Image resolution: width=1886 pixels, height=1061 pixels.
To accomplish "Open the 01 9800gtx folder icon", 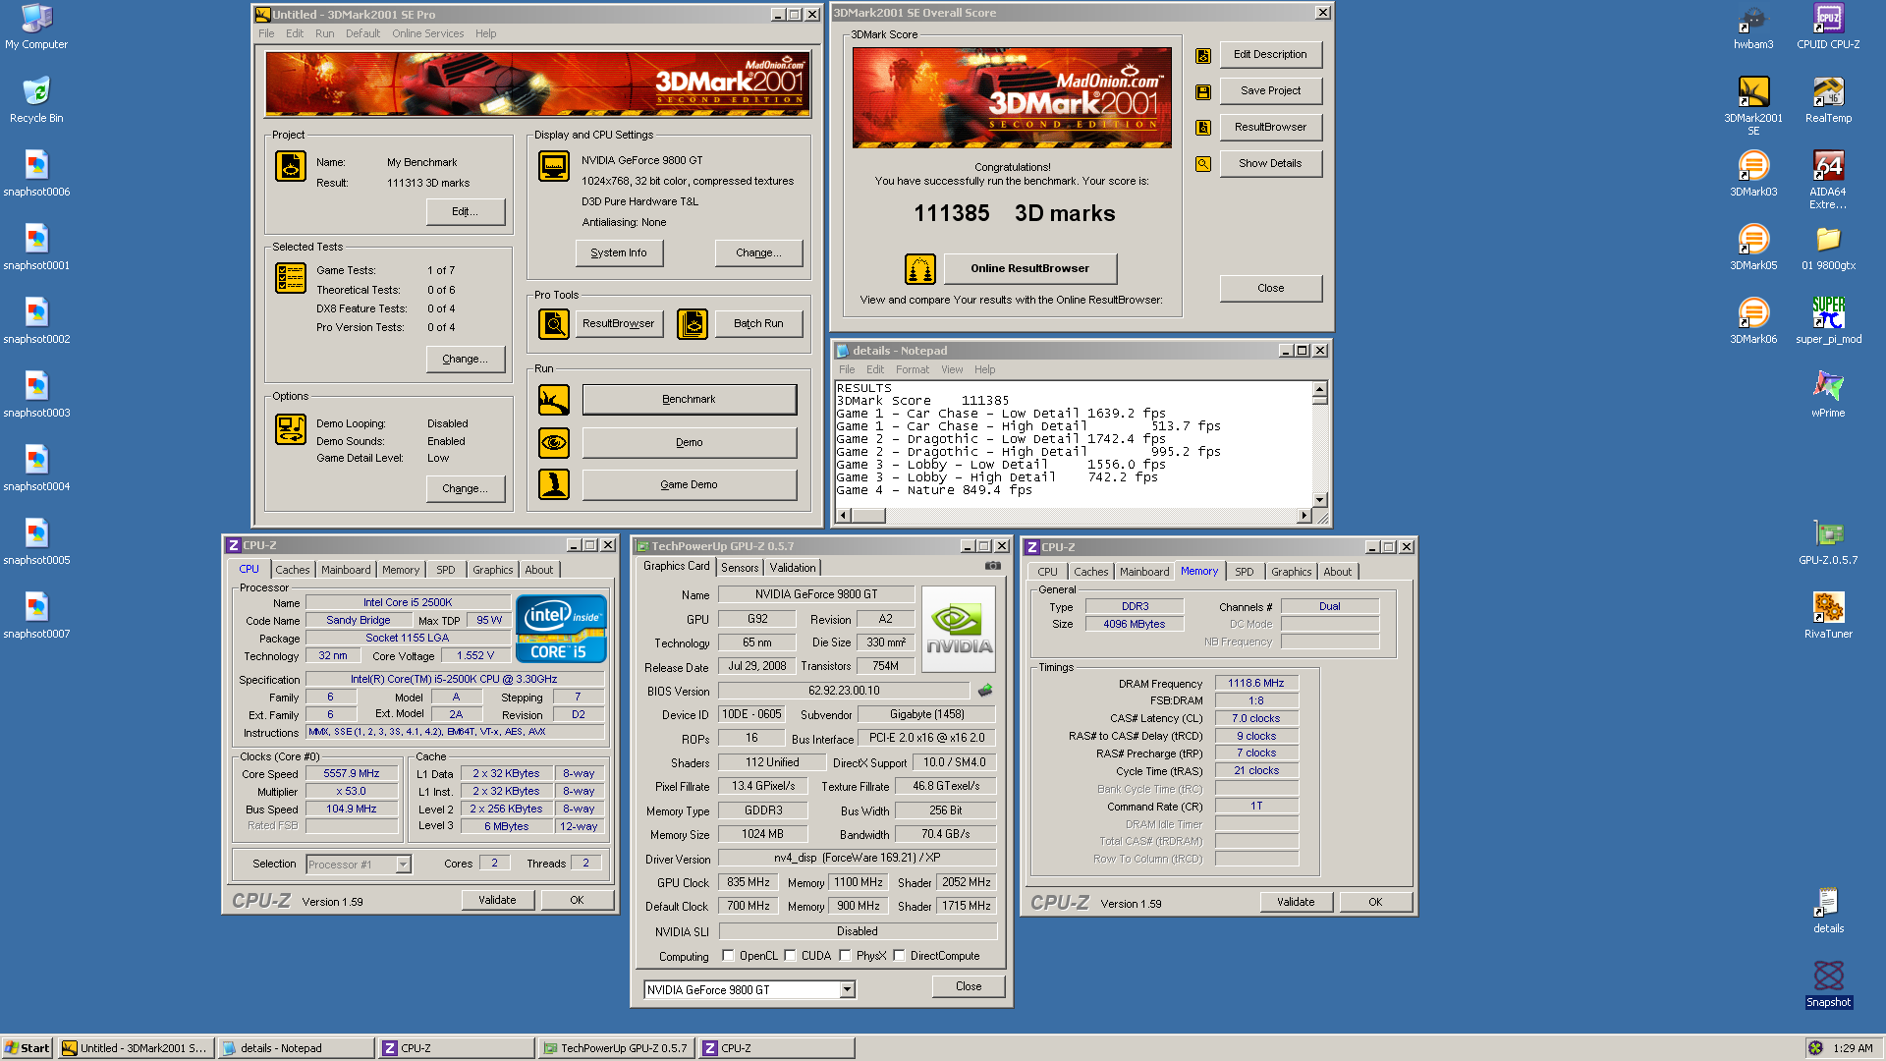I will coord(1828,248).
